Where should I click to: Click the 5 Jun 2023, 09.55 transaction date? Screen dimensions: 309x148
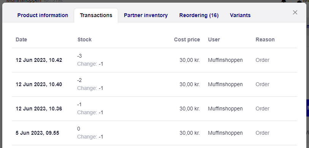[37, 133]
